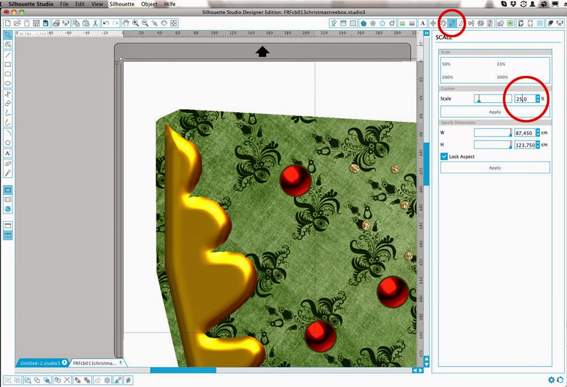Screen dimensions: 567x387
Task: Open the Text Style panel icon
Action: 422,23
